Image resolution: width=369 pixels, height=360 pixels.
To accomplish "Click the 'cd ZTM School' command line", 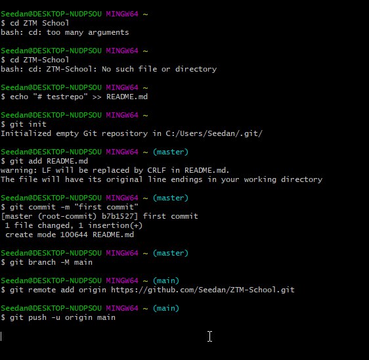I will point(35,23).
